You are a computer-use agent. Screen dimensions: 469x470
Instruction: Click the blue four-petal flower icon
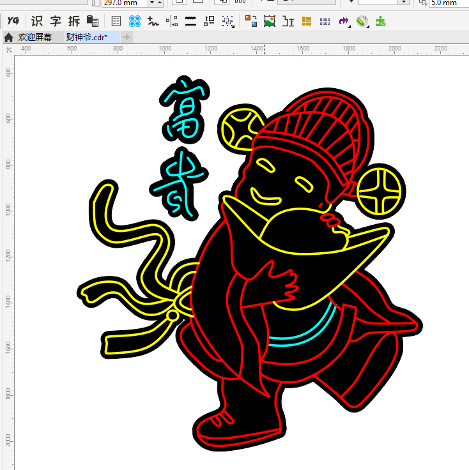pyautogui.click(x=135, y=21)
